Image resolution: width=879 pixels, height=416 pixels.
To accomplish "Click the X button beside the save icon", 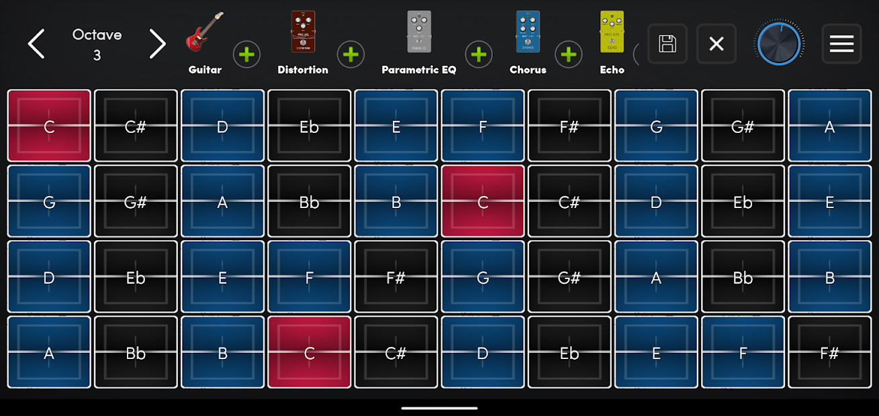I will click(716, 44).
